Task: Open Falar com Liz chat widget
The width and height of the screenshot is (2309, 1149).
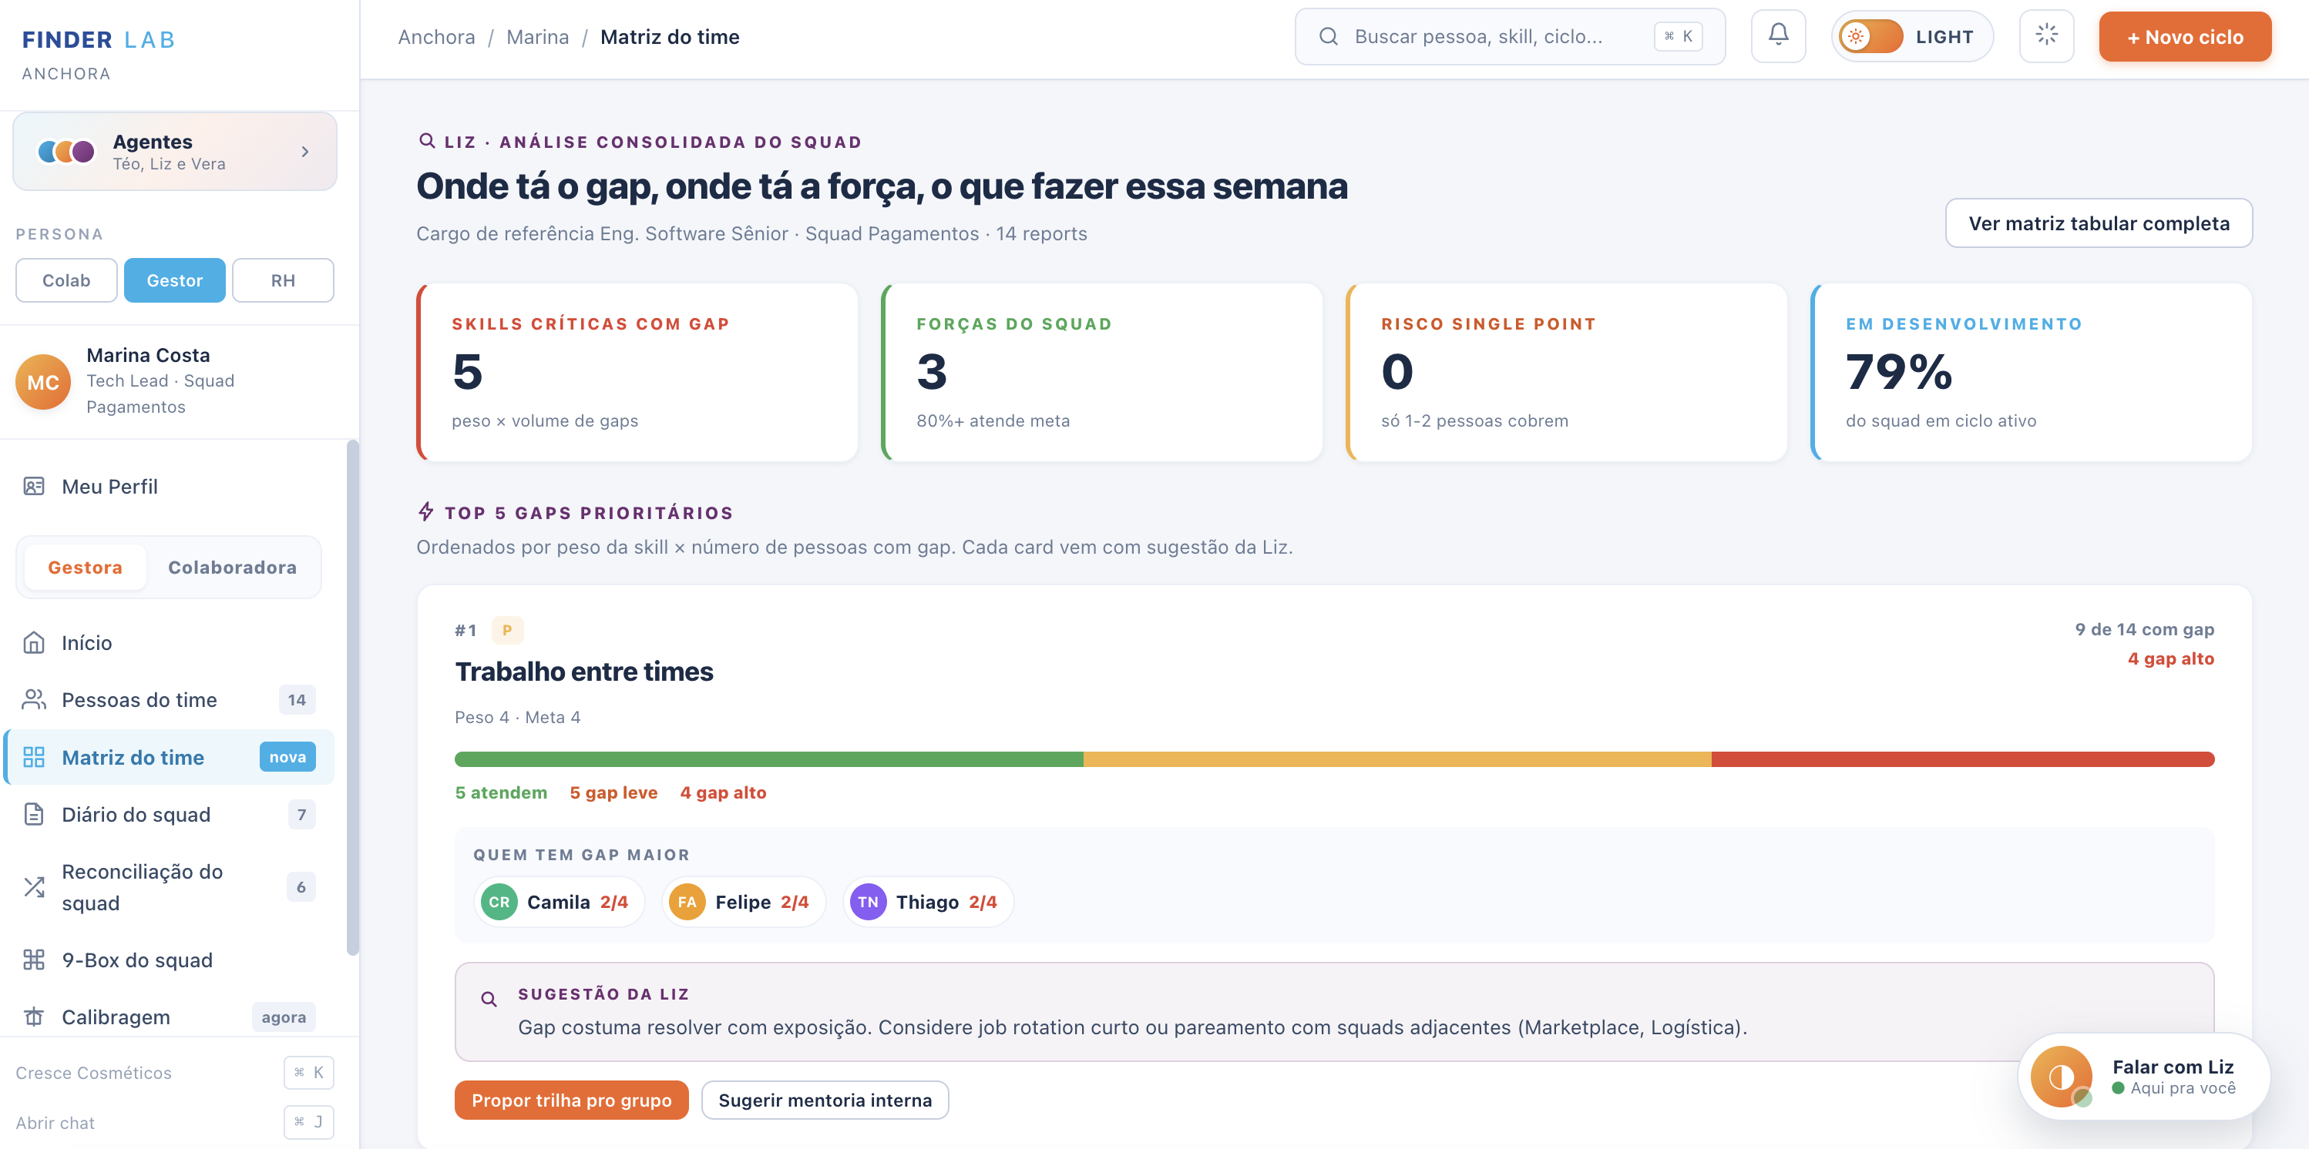Action: 2143,1076
